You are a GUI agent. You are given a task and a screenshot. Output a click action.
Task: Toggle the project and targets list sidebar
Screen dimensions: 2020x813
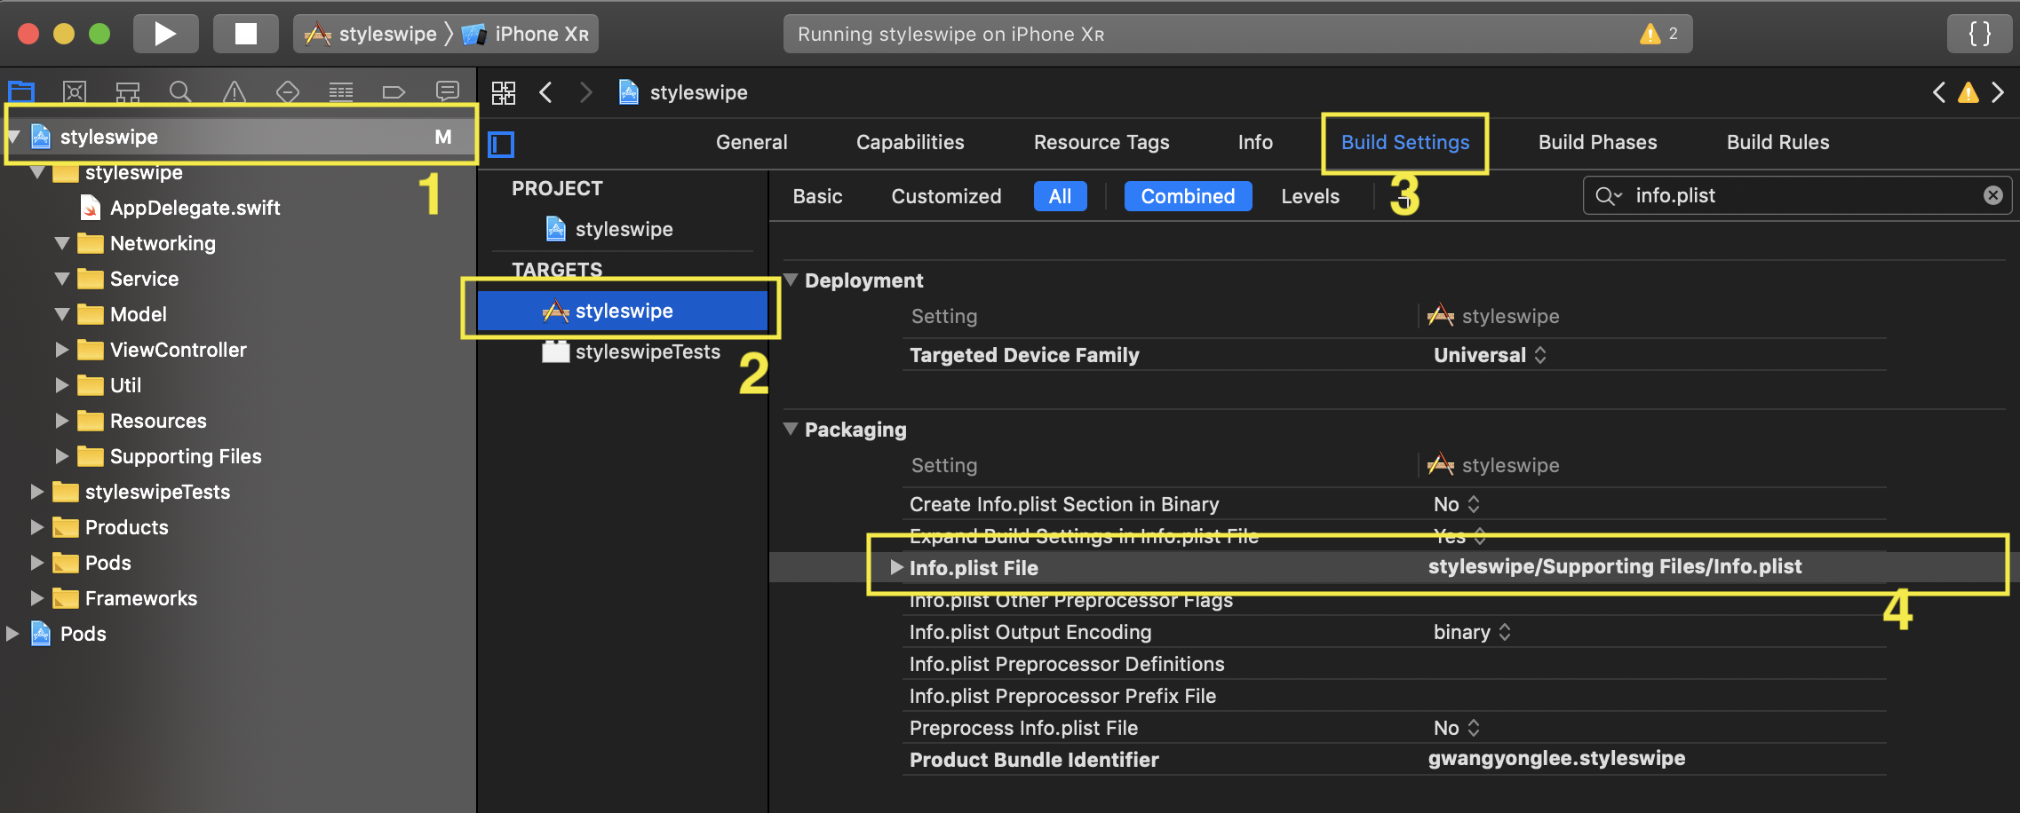[501, 144]
